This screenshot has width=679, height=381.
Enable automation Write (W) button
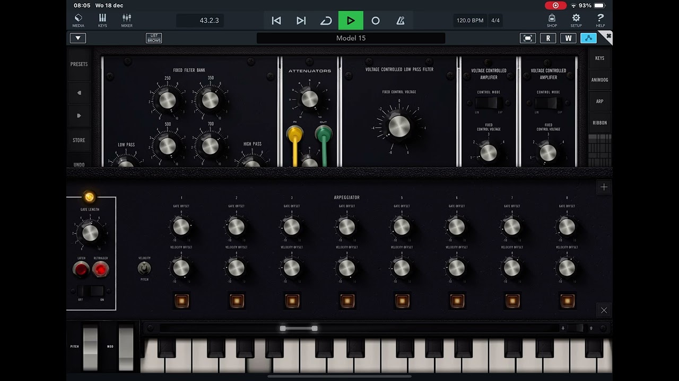click(568, 38)
